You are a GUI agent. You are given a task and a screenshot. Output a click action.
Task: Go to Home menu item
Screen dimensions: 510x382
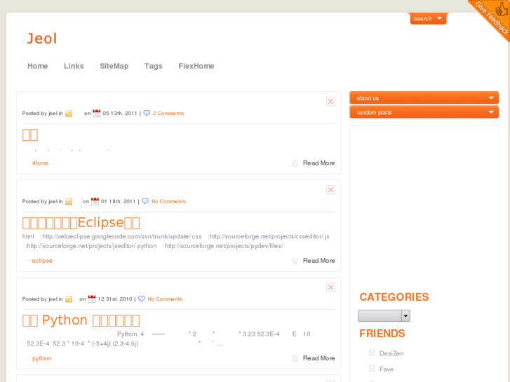(x=37, y=66)
